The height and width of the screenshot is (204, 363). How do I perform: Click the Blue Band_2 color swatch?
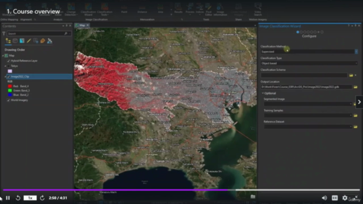tap(10, 95)
